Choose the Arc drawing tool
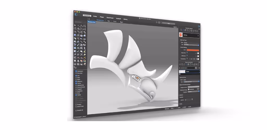267x130 pixels. tap(81, 29)
